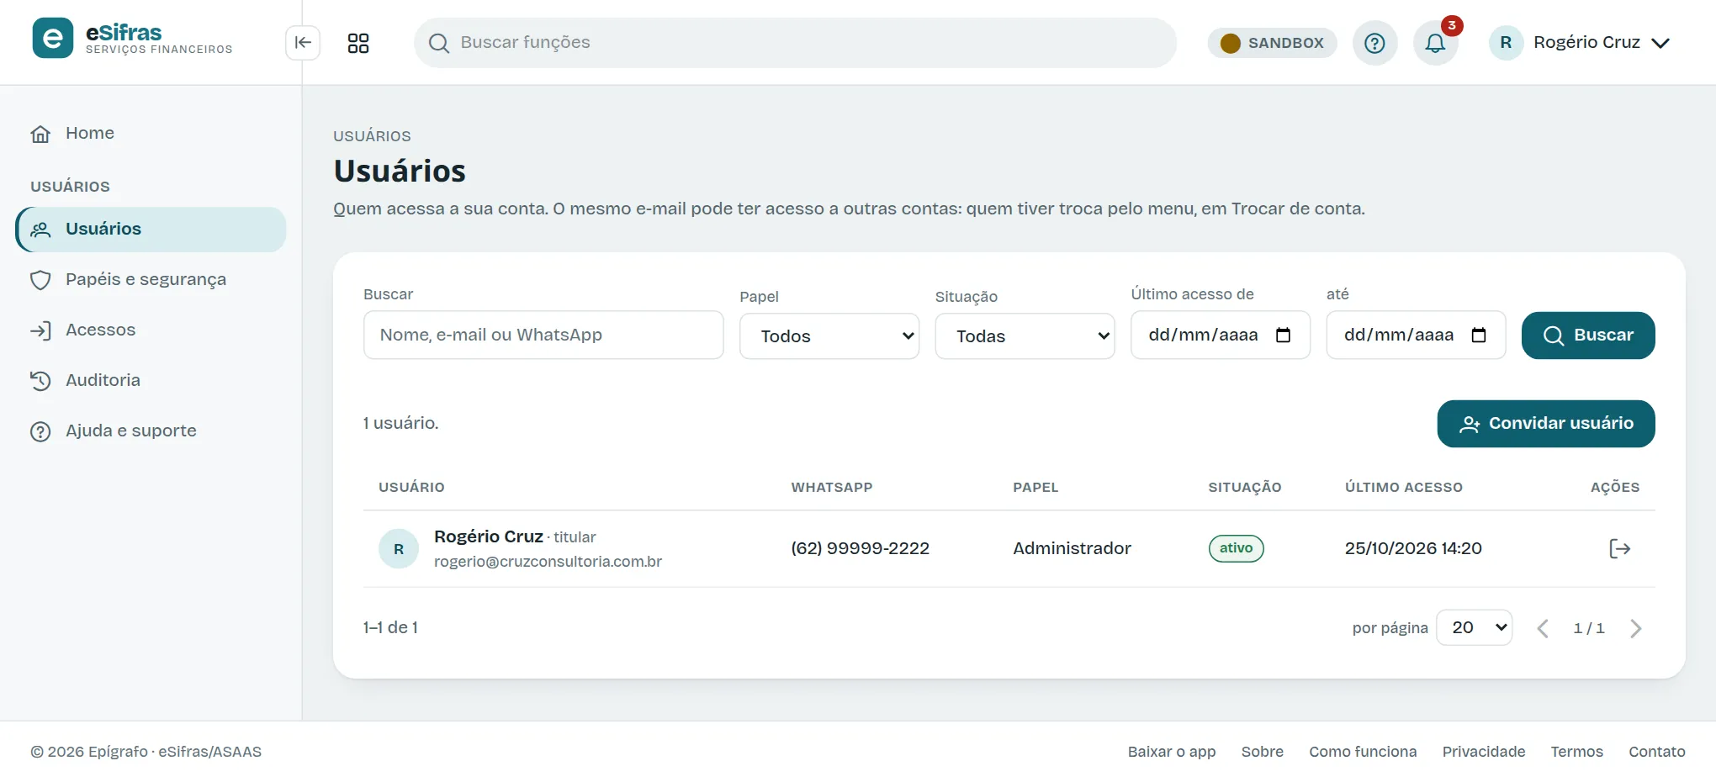
Task: Click the até date field
Action: click(x=1416, y=336)
